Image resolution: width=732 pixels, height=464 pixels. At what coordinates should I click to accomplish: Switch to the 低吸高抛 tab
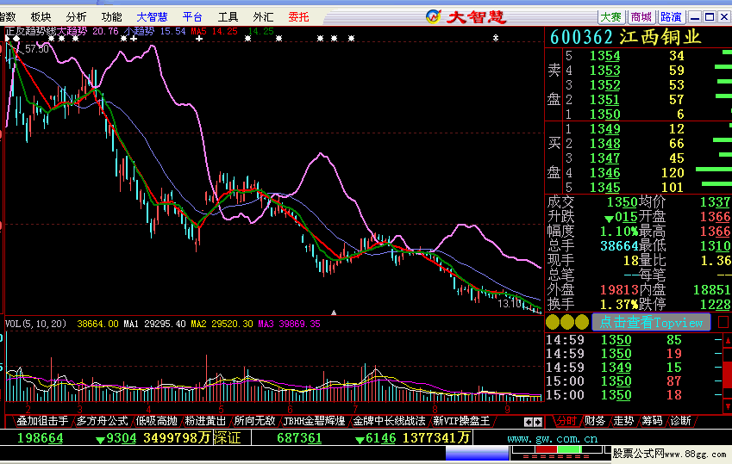pos(156,421)
